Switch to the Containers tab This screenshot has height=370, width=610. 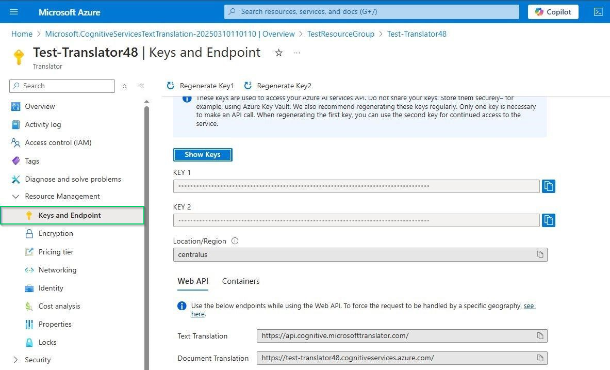coord(240,281)
